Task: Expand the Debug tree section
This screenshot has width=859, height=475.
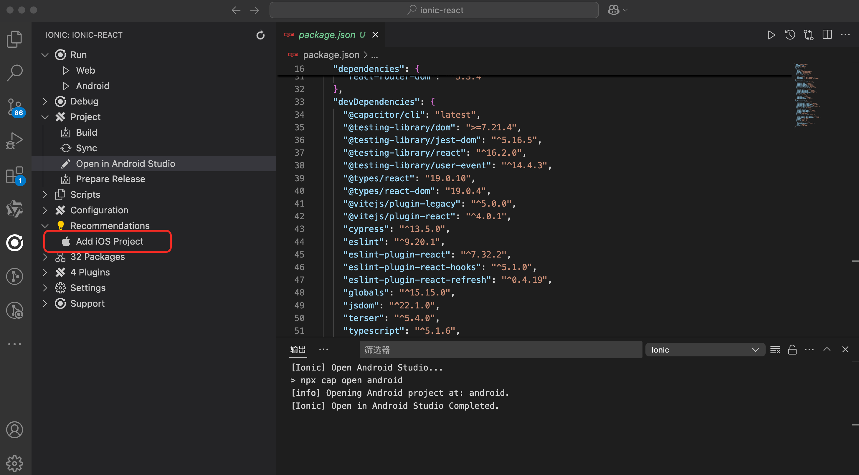Action: coord(45,102)
